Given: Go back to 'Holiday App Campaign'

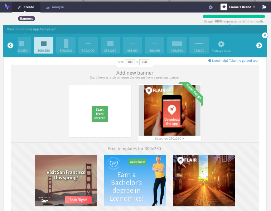Looking at the screenshot, I should coord(32,29).
